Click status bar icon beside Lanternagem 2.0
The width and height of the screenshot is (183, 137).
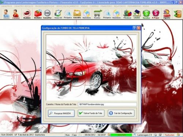click(x=135, y=135)
